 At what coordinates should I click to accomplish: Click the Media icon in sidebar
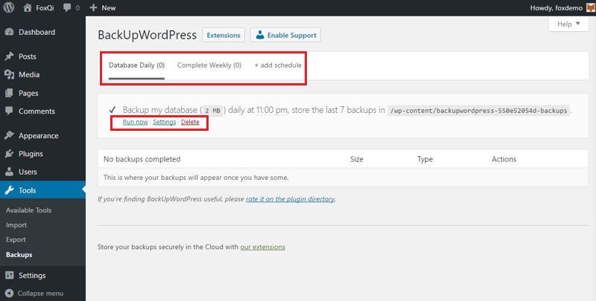[9, 74]
